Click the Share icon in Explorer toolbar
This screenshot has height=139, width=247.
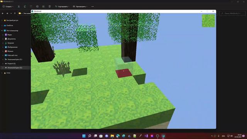(43, 7)
